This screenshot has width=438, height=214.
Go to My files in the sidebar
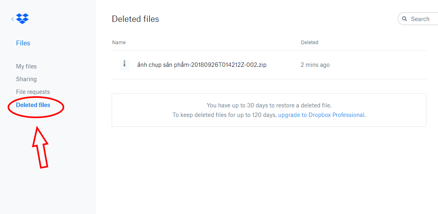point(26,66)
